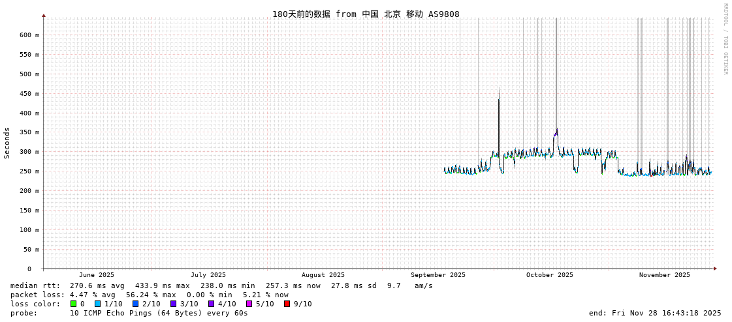Screen dimensions: 732x322
Task: Click the vertical Seconds axis label
Action: [7, 143]
